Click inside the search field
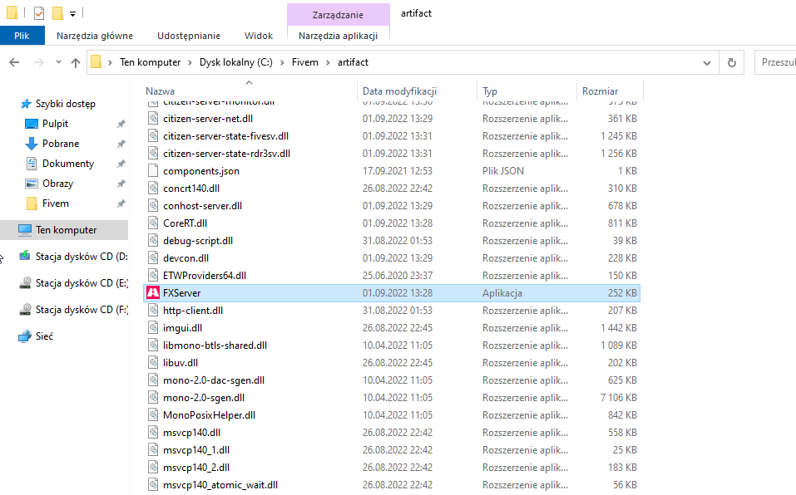This screenshot has width=796, height=495. [774, 62]
